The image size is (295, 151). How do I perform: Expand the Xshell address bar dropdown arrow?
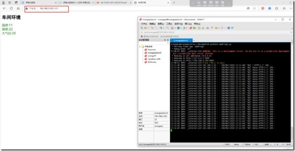tap(291, 32)
